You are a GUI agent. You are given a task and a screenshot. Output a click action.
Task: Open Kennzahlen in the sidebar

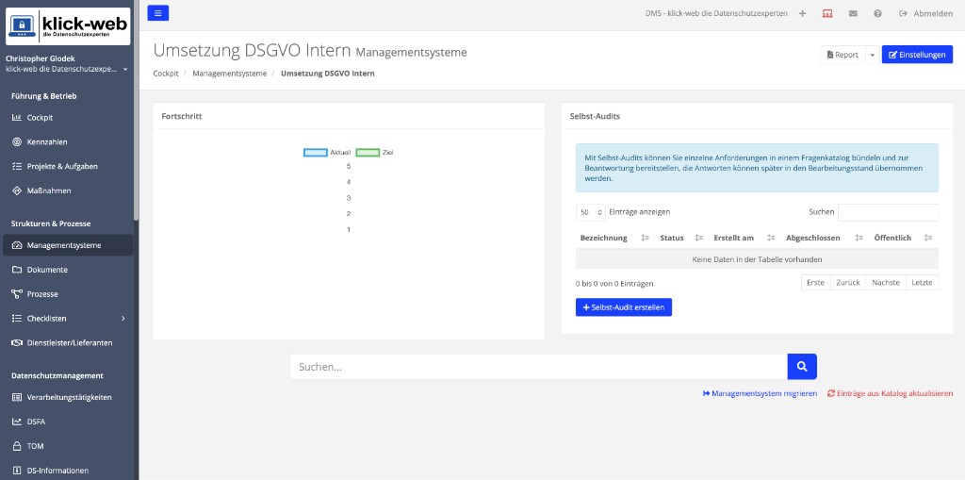47,141
